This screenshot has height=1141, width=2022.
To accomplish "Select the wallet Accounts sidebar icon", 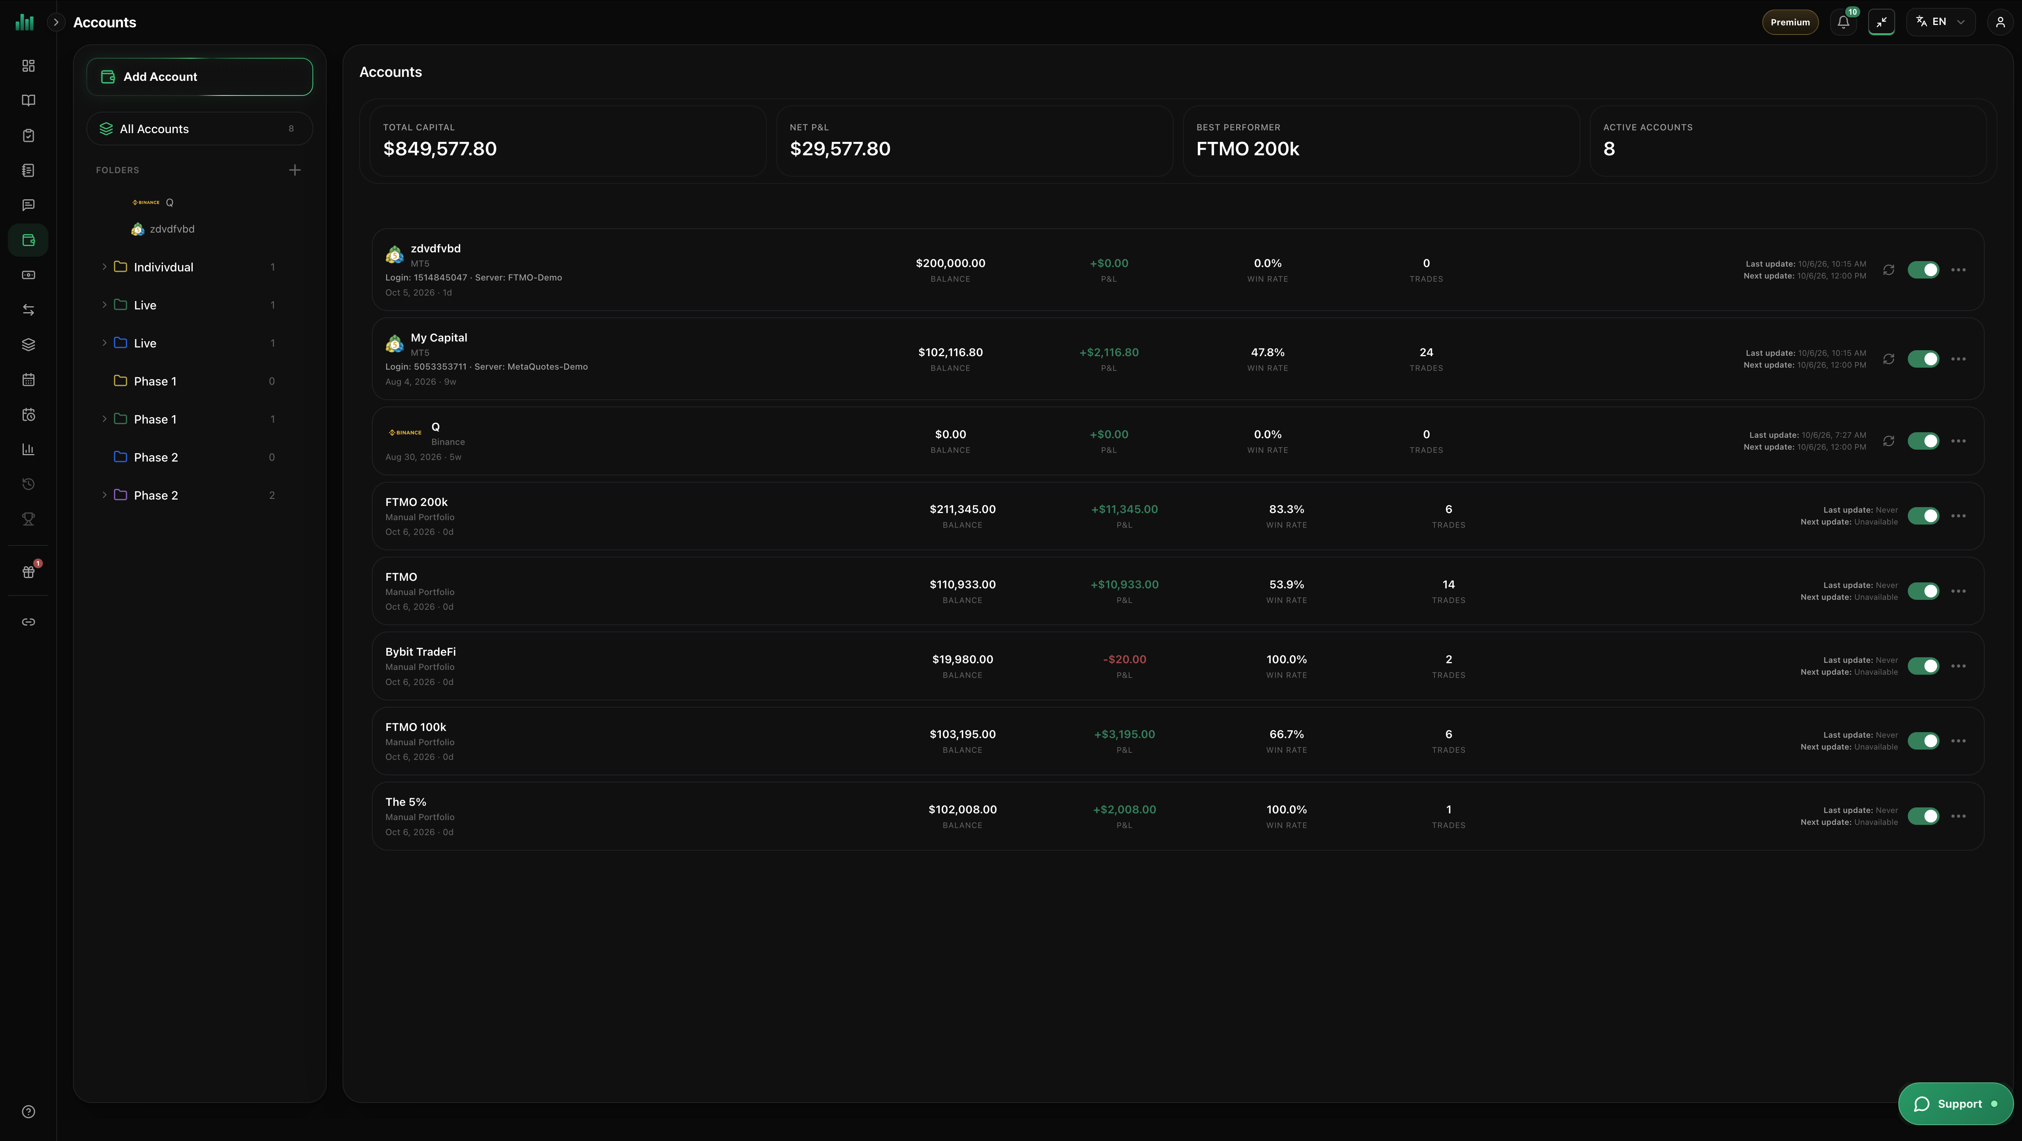I will click(28, 240).
